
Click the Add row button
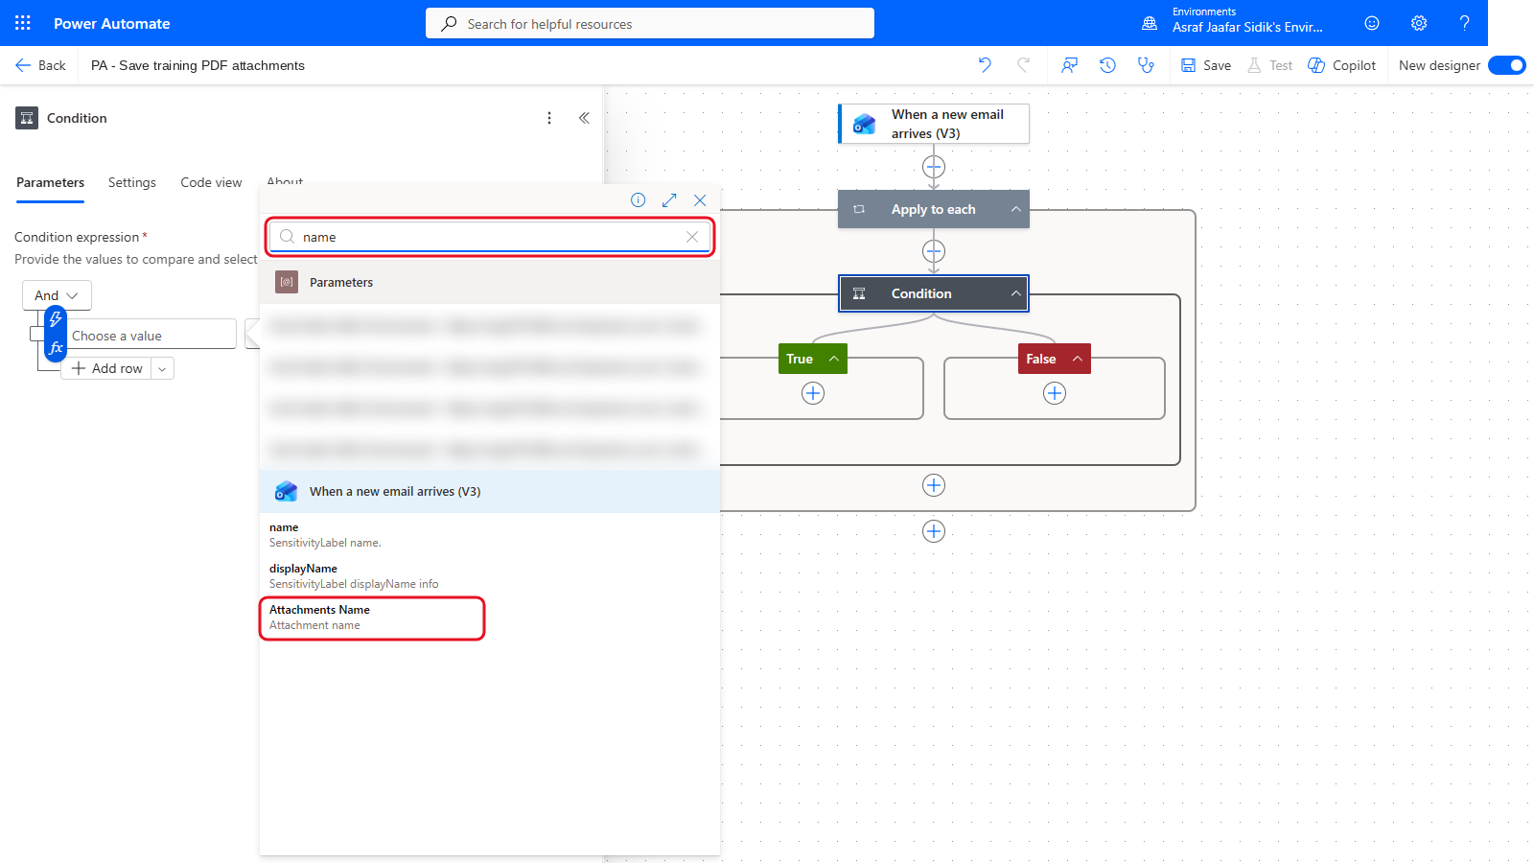coord(106,368)
